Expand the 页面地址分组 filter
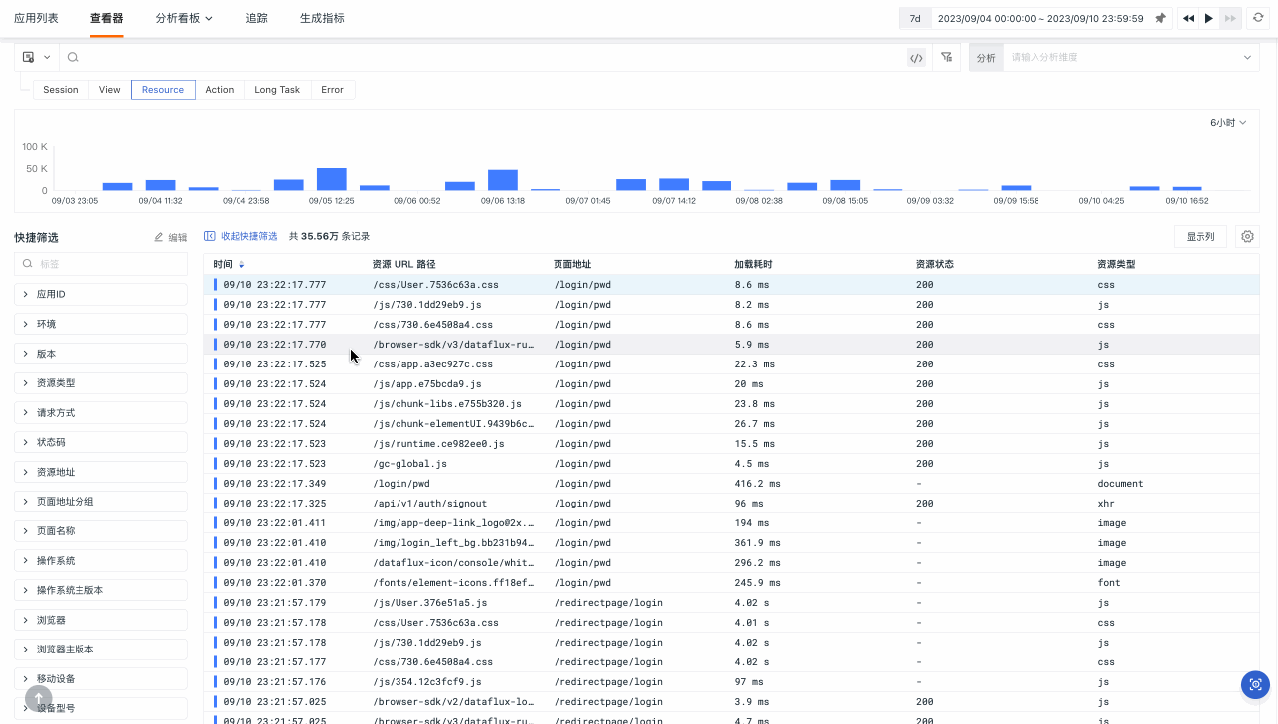1278x724 pixels. pyautogui.click(x=100, y=502)
